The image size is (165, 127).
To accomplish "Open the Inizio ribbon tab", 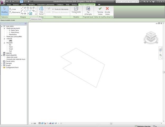I will point(9,5).
